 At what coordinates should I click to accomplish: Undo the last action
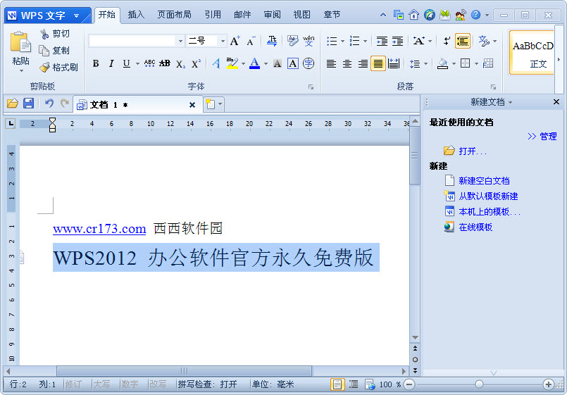(49, 104)
